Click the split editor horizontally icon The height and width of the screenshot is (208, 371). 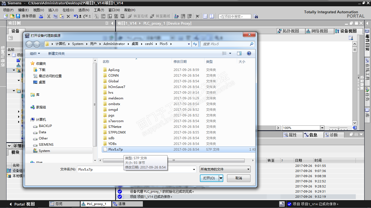tap(205, 16)
